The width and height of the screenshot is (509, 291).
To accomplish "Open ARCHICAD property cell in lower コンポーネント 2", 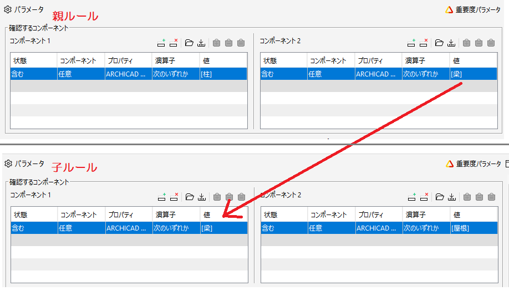I will pos(379,228).
